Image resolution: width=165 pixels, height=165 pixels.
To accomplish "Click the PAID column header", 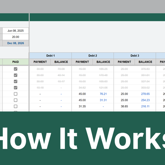I will (16, 62).
